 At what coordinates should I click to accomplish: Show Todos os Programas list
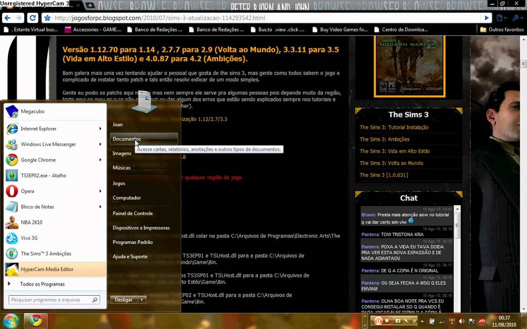click(x=55, y=284)
